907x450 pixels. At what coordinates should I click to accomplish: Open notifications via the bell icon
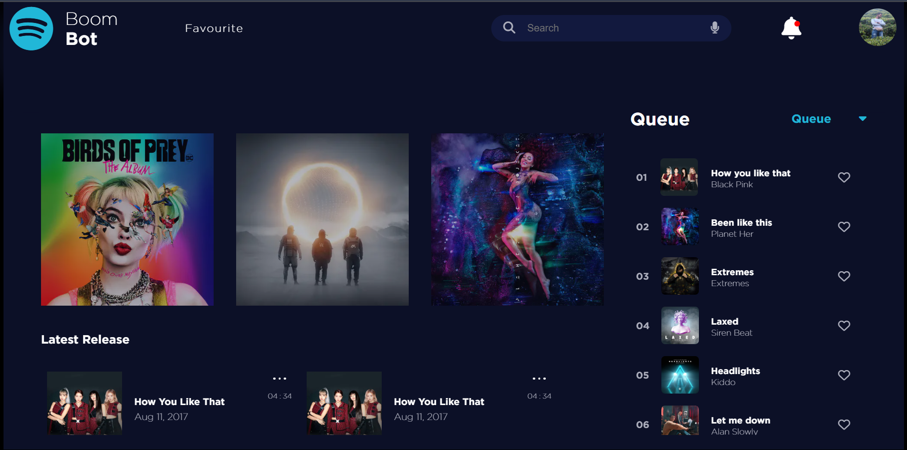pos(791,27)
